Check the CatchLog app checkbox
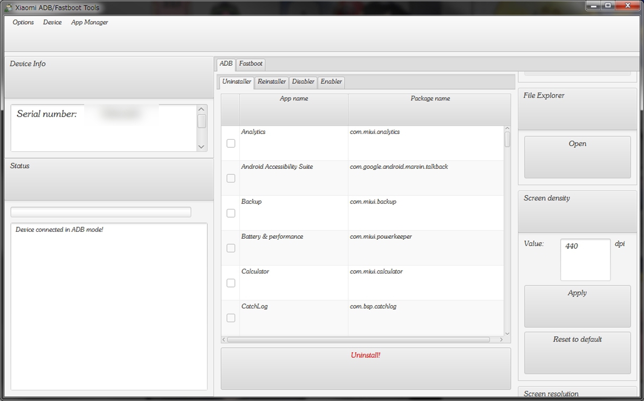This screenshot has height=401, width=644. coord(231,318)
